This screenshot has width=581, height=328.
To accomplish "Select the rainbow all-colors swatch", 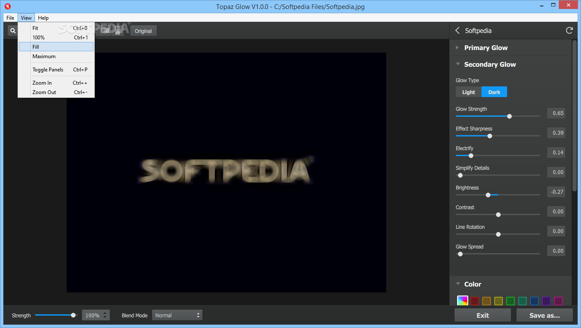I will (462, 301).
